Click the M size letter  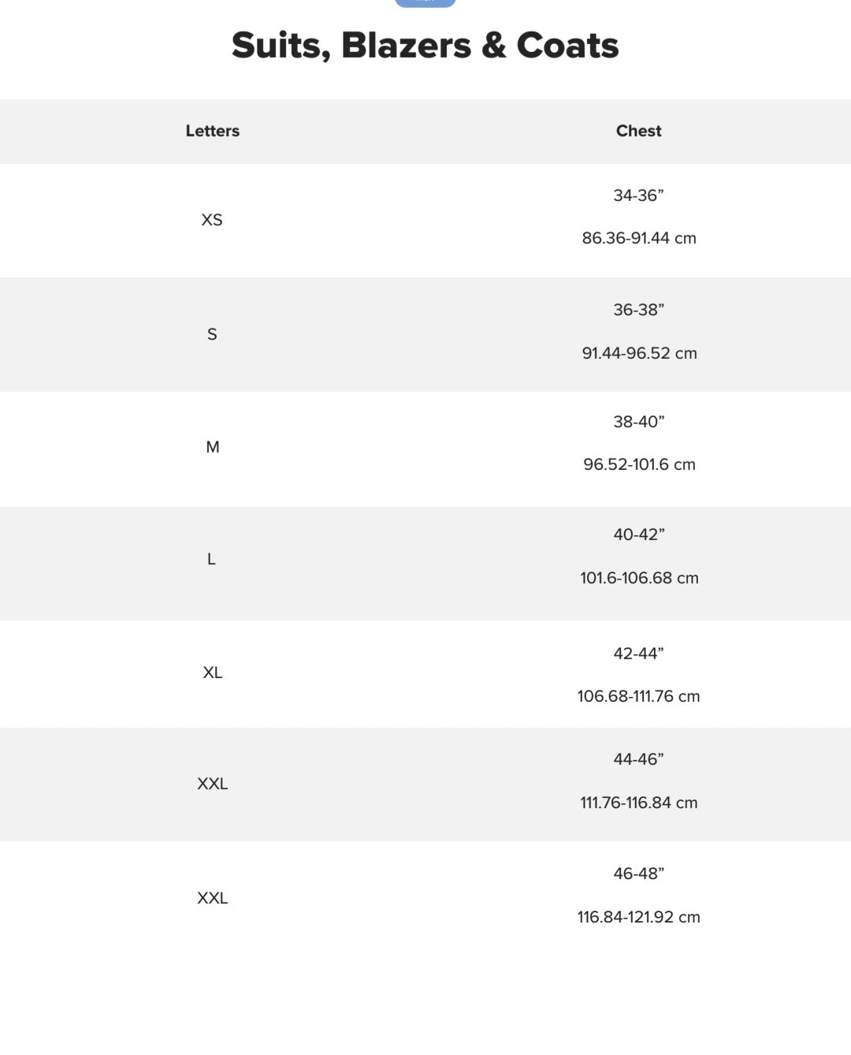(213, 447)
